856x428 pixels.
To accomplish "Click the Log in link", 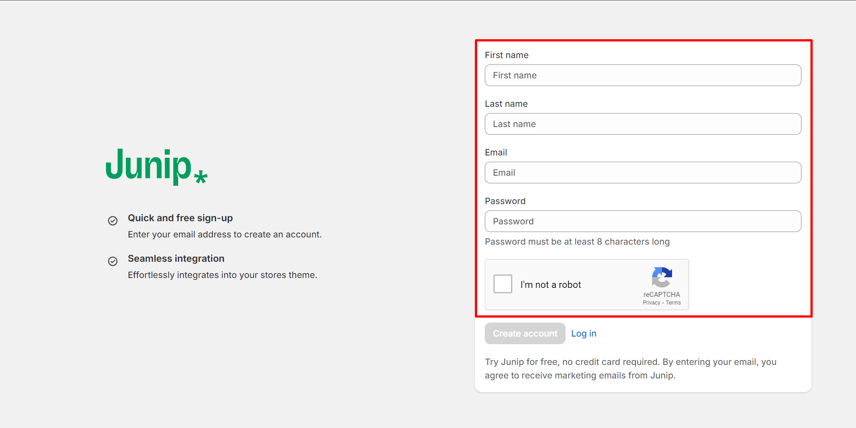I will (584, 333).
